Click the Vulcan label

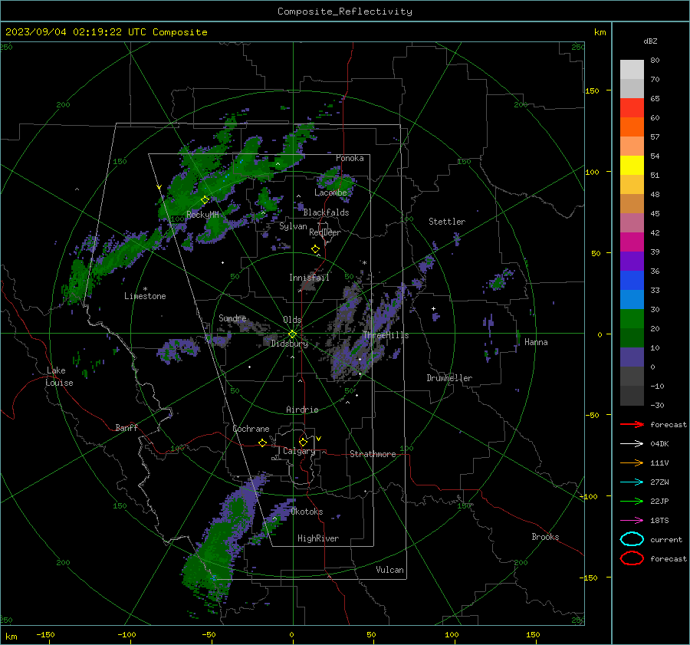(x=390, y=570)
